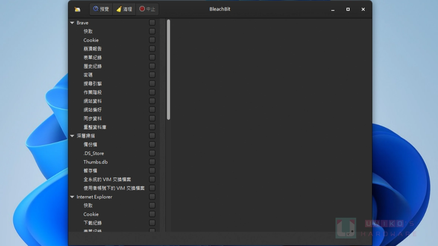Click the 中止 abort red button
This screenshot has width=438, height=246.
pyautogui.click(x=147, y=9)
